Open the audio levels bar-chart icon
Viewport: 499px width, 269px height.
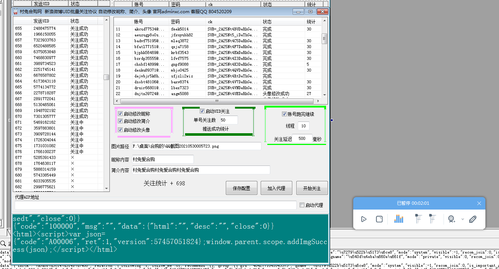399,219
